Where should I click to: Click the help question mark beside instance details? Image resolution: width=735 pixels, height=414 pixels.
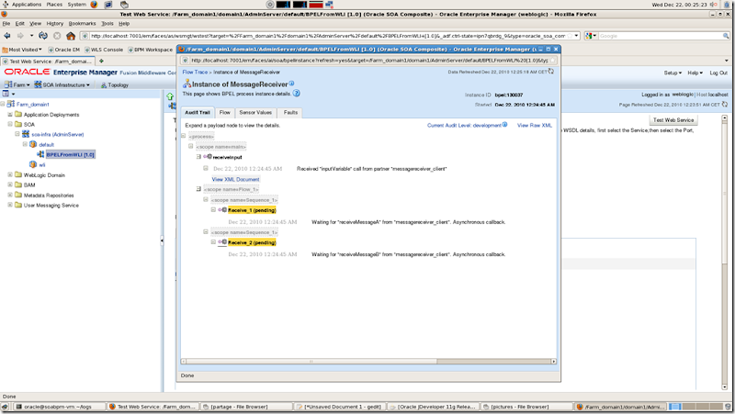[x=296, y=94]
